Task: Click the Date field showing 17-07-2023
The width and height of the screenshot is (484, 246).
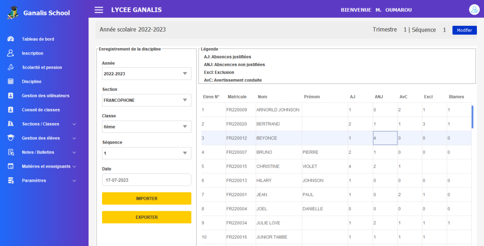Action: pos(147,180)
